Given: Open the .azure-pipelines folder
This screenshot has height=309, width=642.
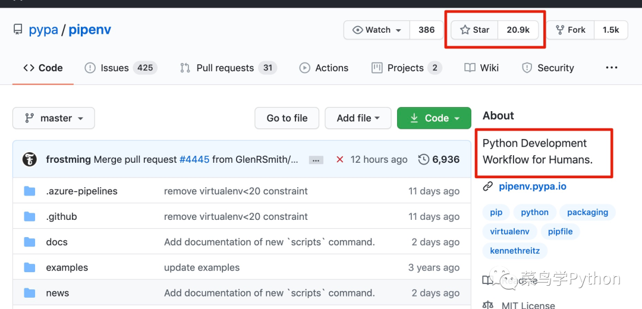Looking at the screenshot, I should [81, 191].
